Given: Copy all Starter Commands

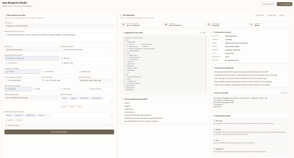Looking at the screenshot, I should (x=283, y=93).
